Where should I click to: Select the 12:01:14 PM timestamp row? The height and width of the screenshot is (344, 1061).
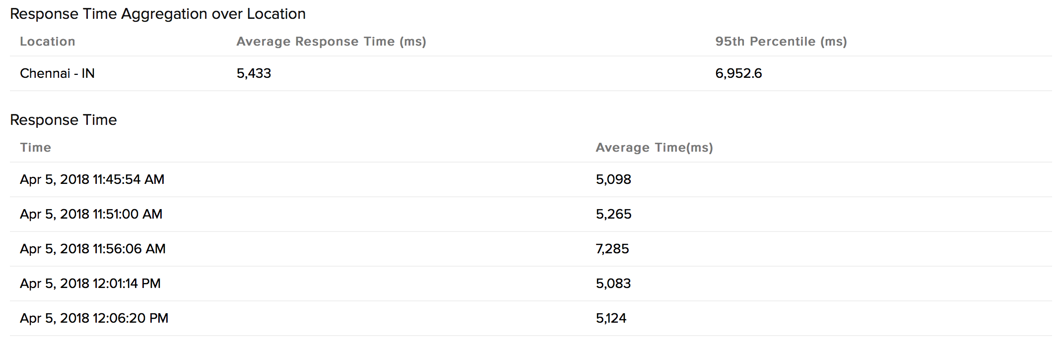pos(90,284)
